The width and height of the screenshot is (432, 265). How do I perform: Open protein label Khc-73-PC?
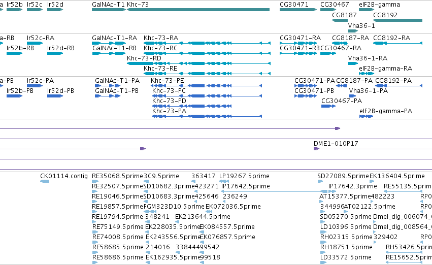coord(169,91)
